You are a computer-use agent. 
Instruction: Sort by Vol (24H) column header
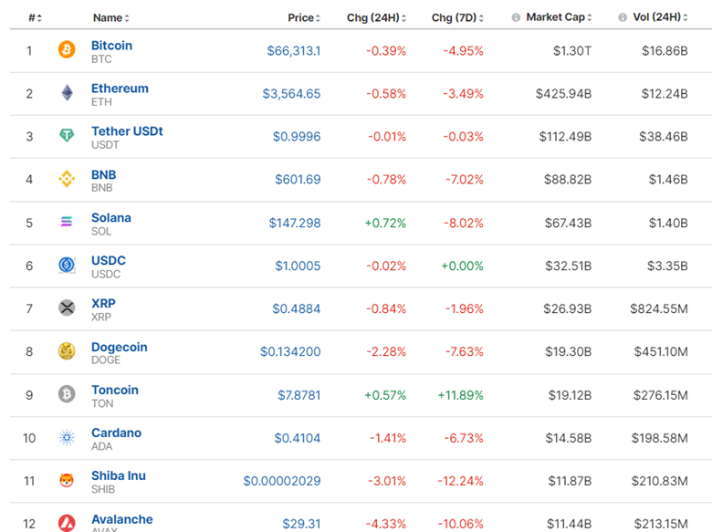660,17
